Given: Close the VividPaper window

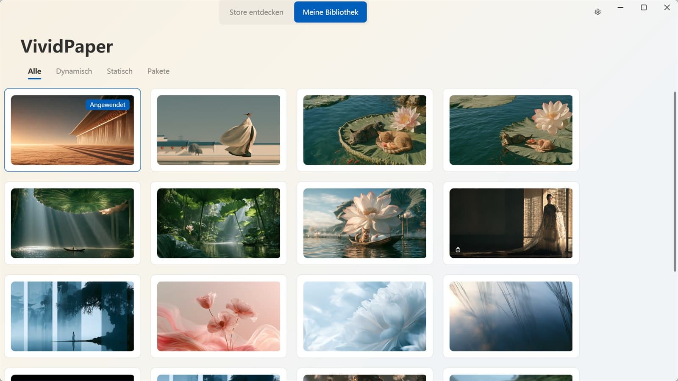Looking at the screenshot, I should tap(667, 8).
